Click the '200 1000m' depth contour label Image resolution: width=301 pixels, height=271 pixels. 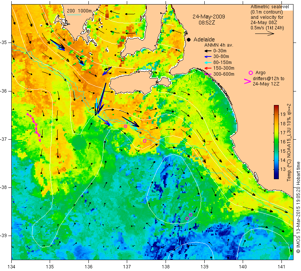pos(79,11)
